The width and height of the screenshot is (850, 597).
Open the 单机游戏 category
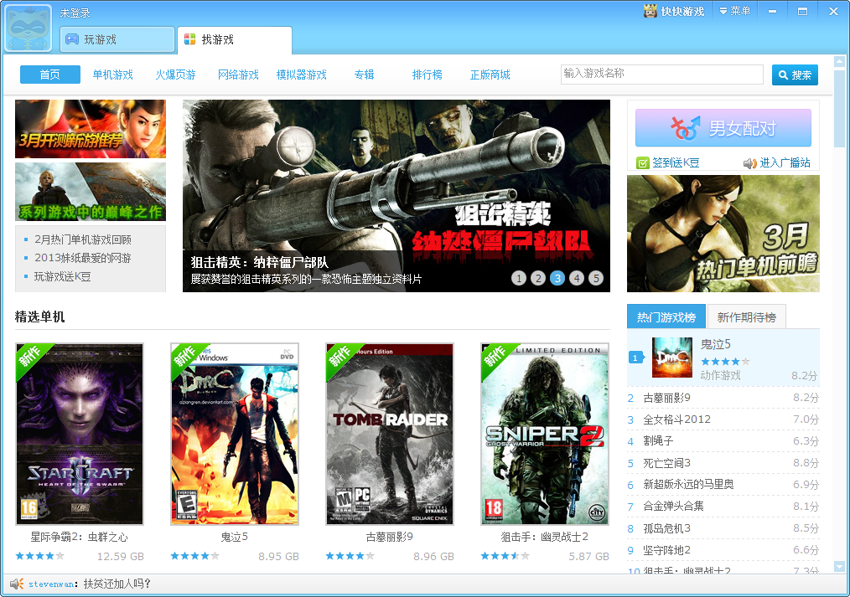[x=113, y=75]
